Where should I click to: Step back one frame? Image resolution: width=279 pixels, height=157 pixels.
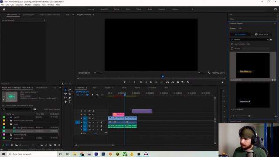[x=146, y=82]
